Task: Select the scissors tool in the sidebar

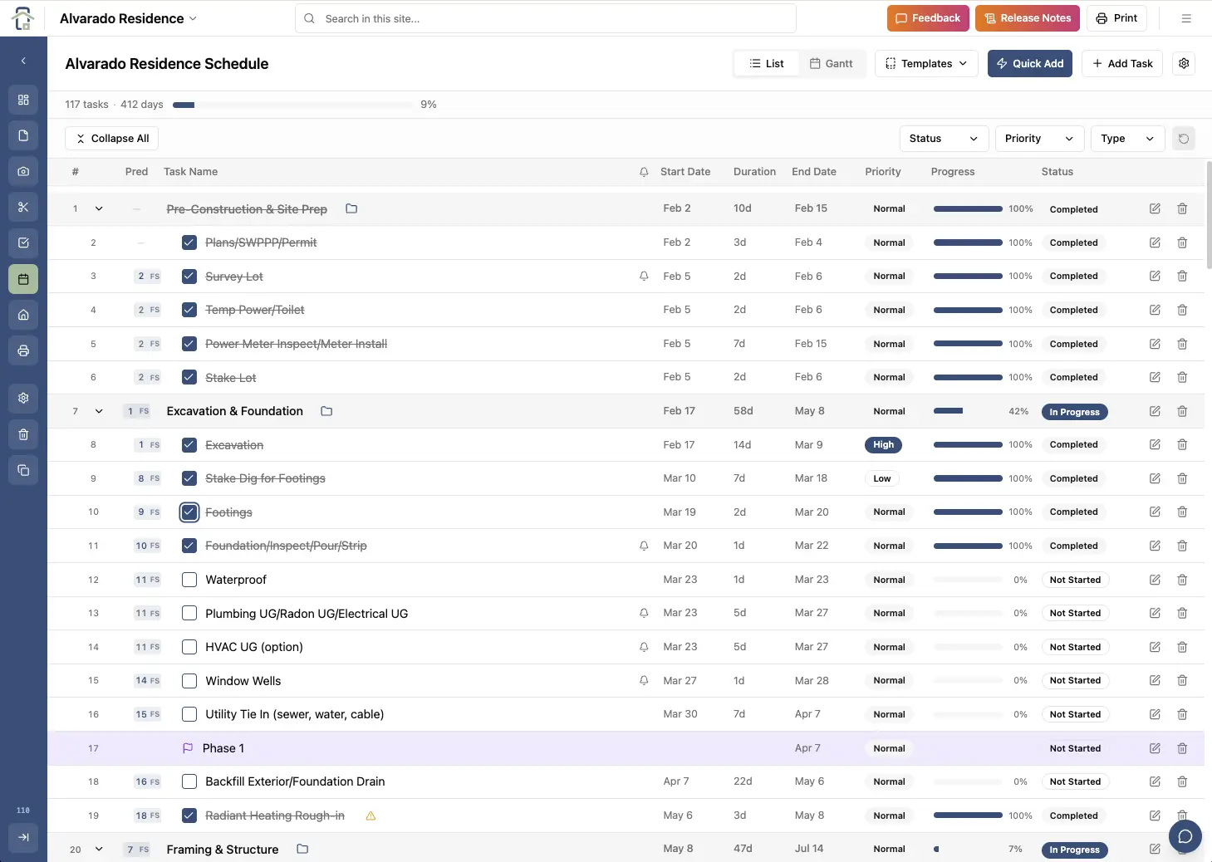Action: click(22, 206)
